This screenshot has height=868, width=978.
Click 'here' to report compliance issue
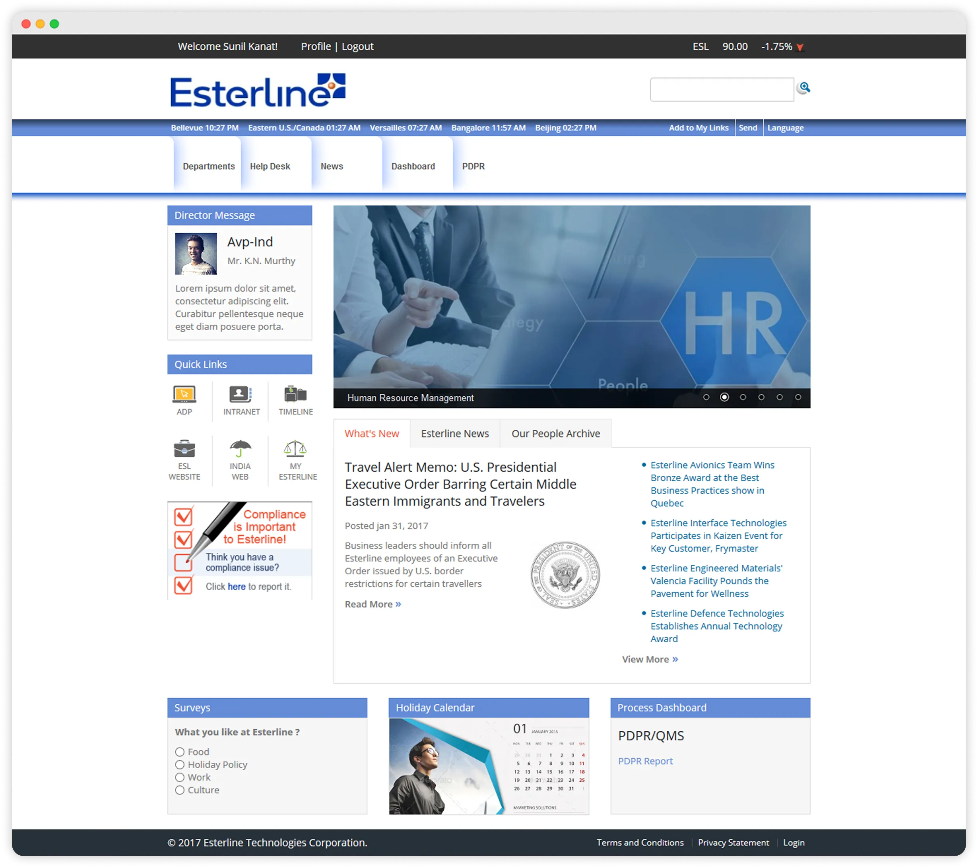237,587
